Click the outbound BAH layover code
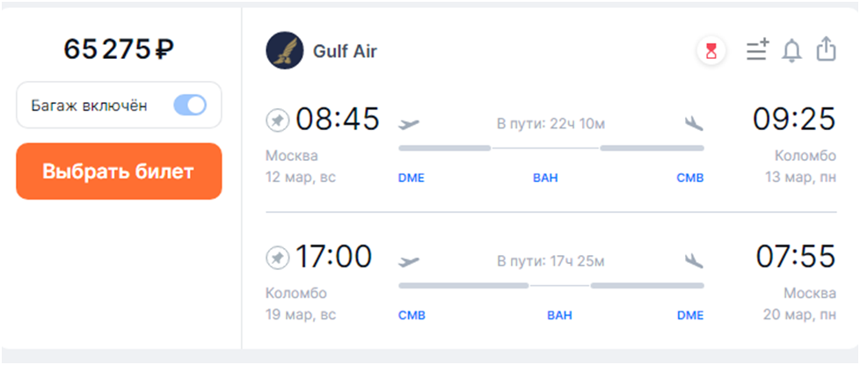The image size is (860, 365). [545, 178]
